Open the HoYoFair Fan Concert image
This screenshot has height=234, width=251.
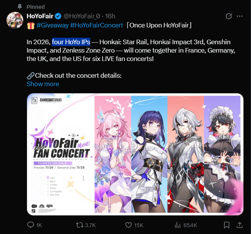[135, 154]
